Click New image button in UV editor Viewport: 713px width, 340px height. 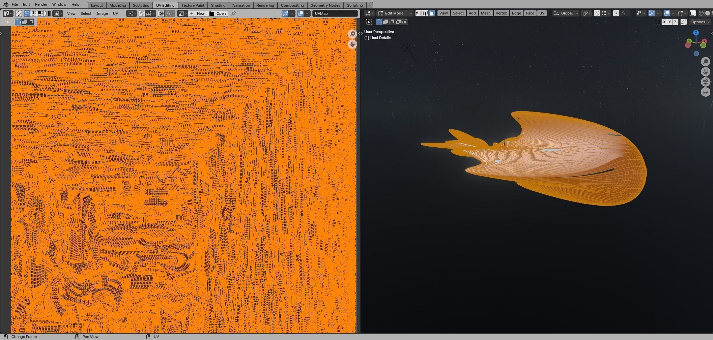click(197, 13)
